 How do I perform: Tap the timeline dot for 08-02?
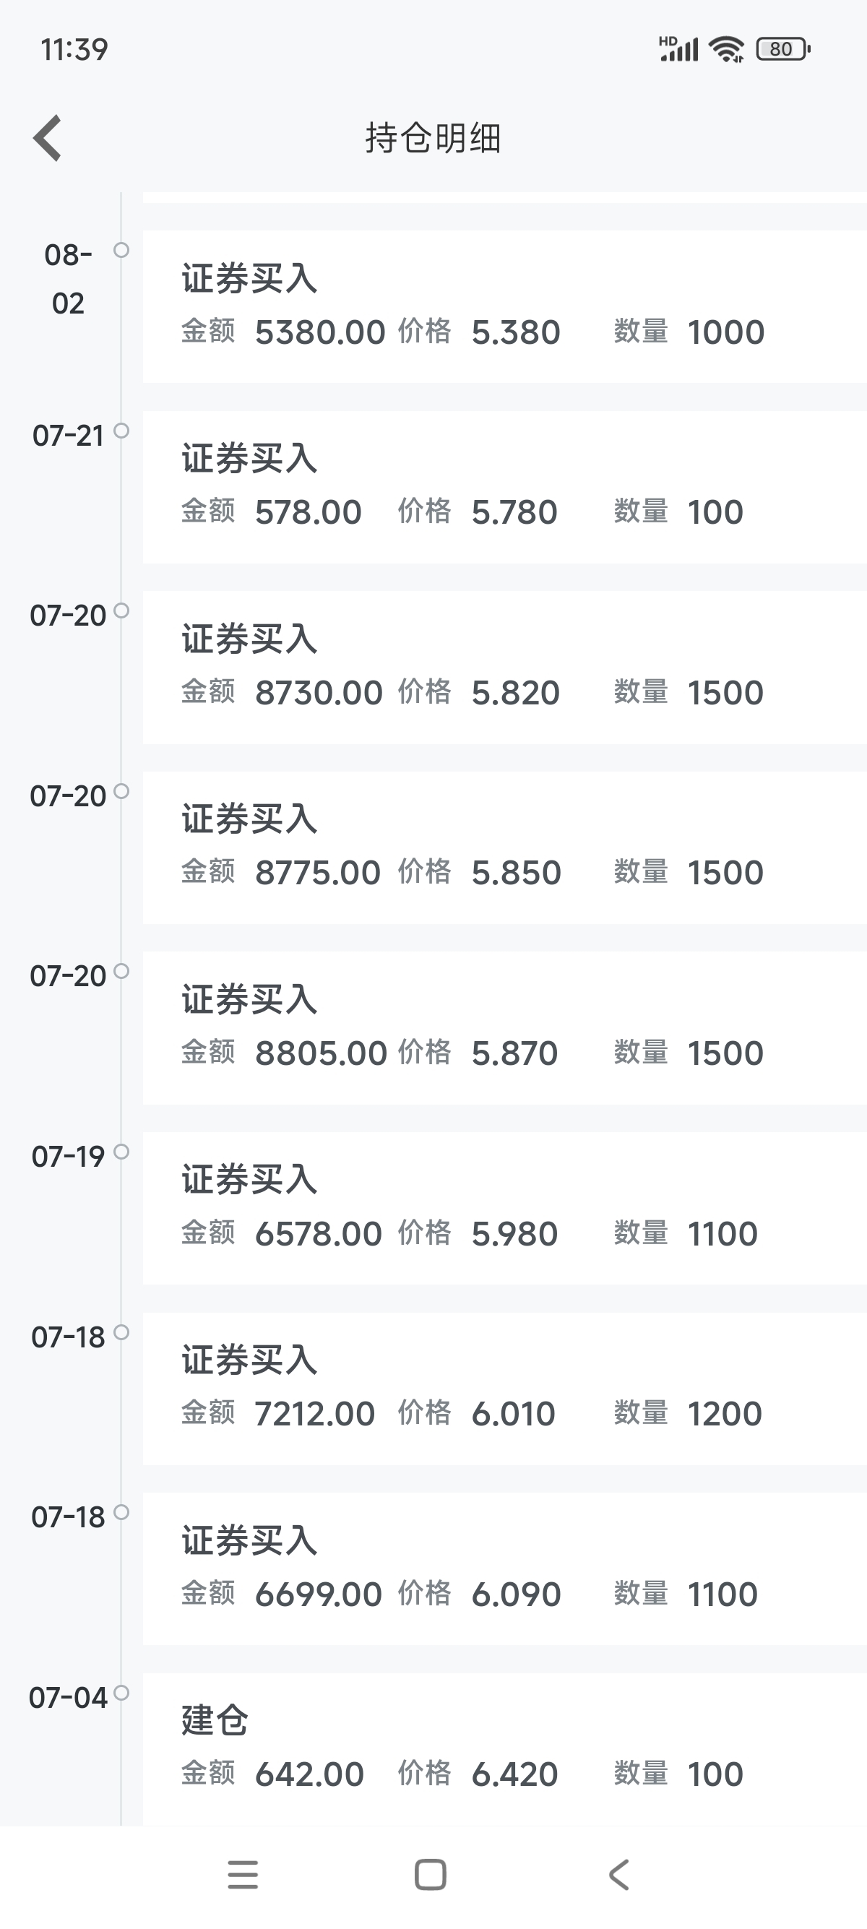click(121, 250)
